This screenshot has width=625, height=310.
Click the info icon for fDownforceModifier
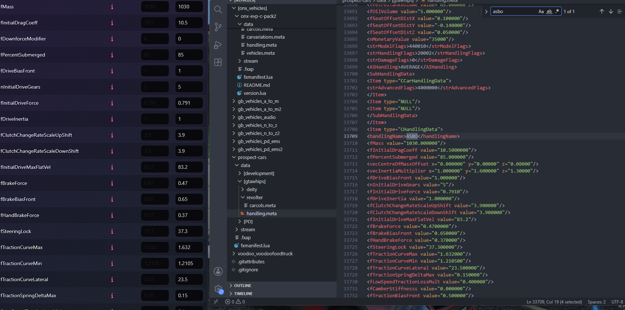pyautogui.click(x=112, y=39)
